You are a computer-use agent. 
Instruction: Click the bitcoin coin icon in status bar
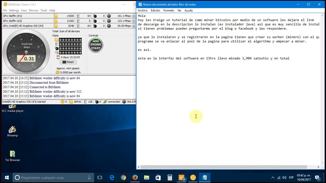(62, 102)
